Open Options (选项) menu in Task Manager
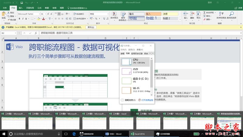This screenshot has width=243, height=137. 132,50
